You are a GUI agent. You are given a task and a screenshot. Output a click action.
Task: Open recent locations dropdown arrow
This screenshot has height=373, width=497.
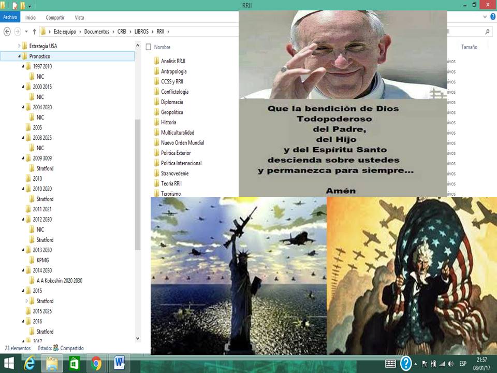(26, 32)
